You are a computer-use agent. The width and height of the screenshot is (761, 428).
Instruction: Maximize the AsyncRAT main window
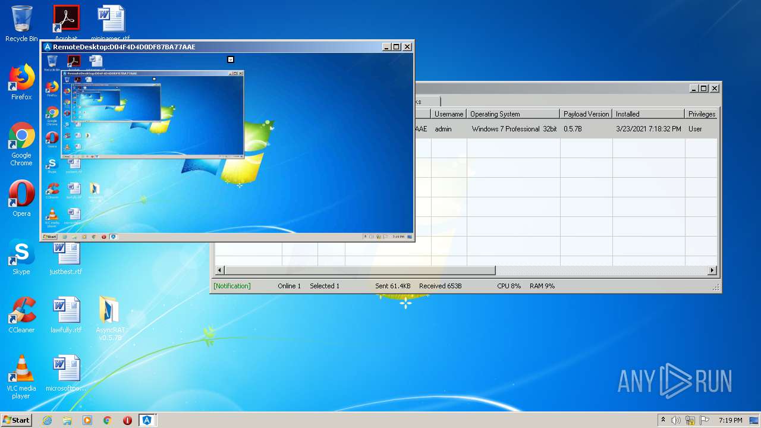tap(704, 88)
